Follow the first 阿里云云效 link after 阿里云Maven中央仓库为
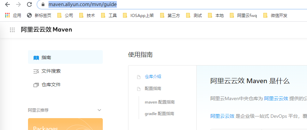The height and width of the screenshot is (130, 307). [x=276, y=98]
